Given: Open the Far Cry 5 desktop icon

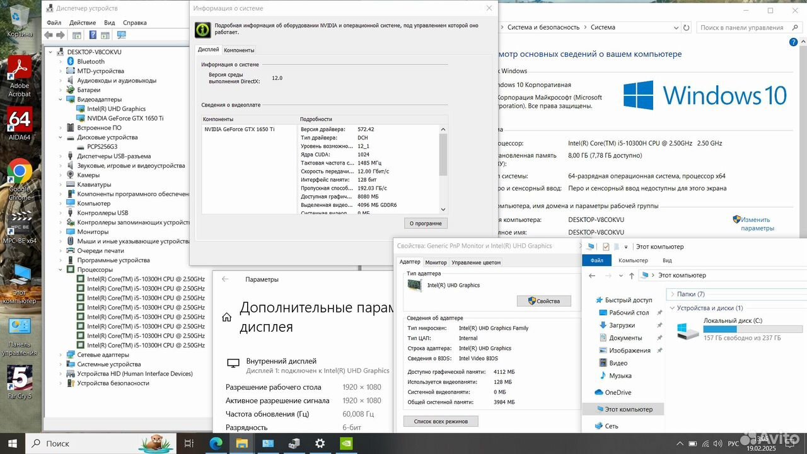Looking at the screenshot, I should tap(20, 382).
